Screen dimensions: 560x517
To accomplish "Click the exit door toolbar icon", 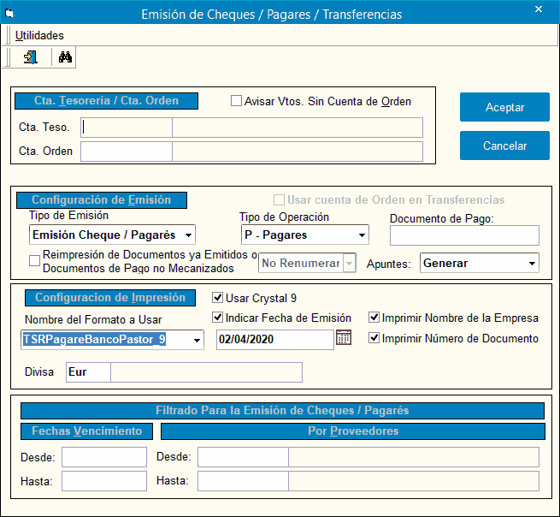I will coord(31,57).
